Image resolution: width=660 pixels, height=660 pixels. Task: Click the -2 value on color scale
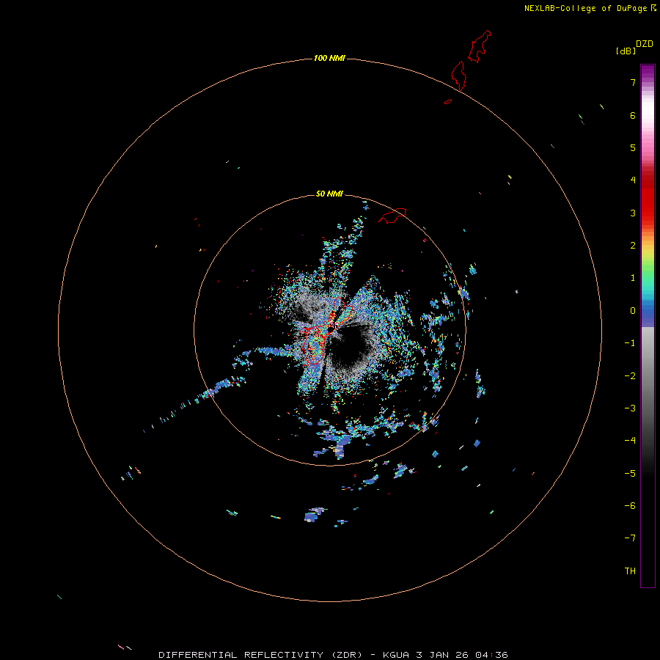[x=630, y=376]
